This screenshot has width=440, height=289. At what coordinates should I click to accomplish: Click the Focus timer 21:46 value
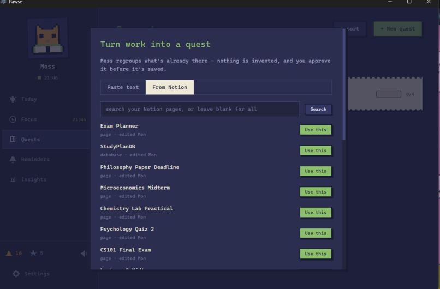79,119
